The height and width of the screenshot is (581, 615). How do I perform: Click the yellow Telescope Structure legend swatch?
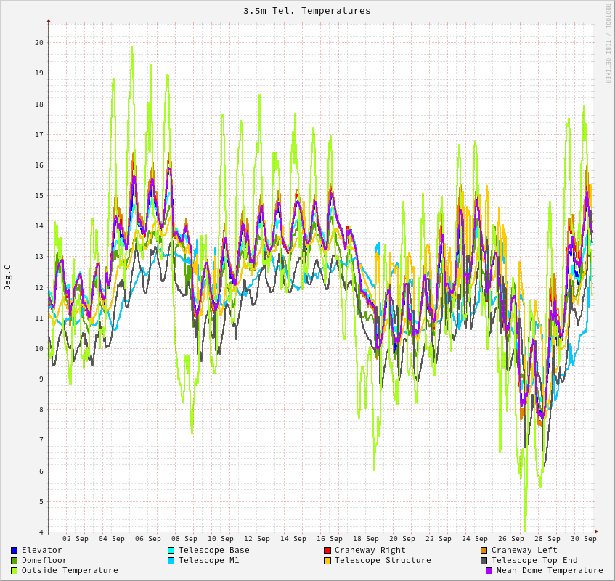(x=327, y=561)
